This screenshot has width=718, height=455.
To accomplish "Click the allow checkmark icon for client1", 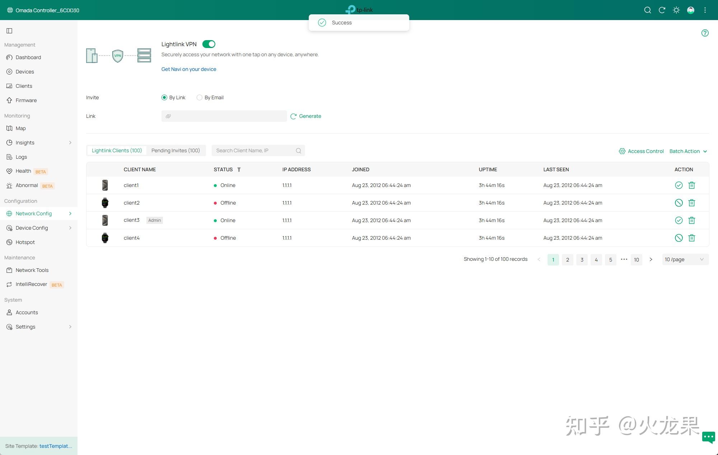I will 678,185.
